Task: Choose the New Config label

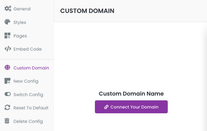Action: click(x=26, y=81)
